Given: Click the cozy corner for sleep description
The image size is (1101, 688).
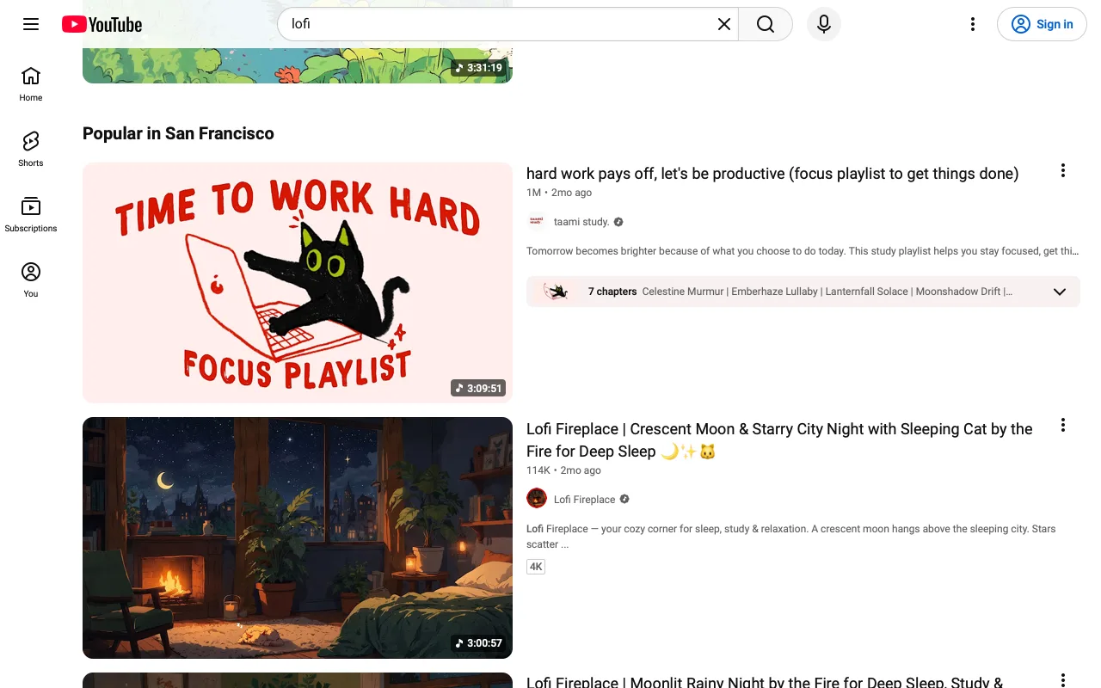Looking at the screenshot, I should (791, 537).
